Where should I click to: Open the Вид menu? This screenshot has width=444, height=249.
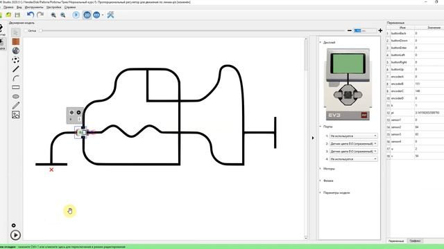point(19,7)
